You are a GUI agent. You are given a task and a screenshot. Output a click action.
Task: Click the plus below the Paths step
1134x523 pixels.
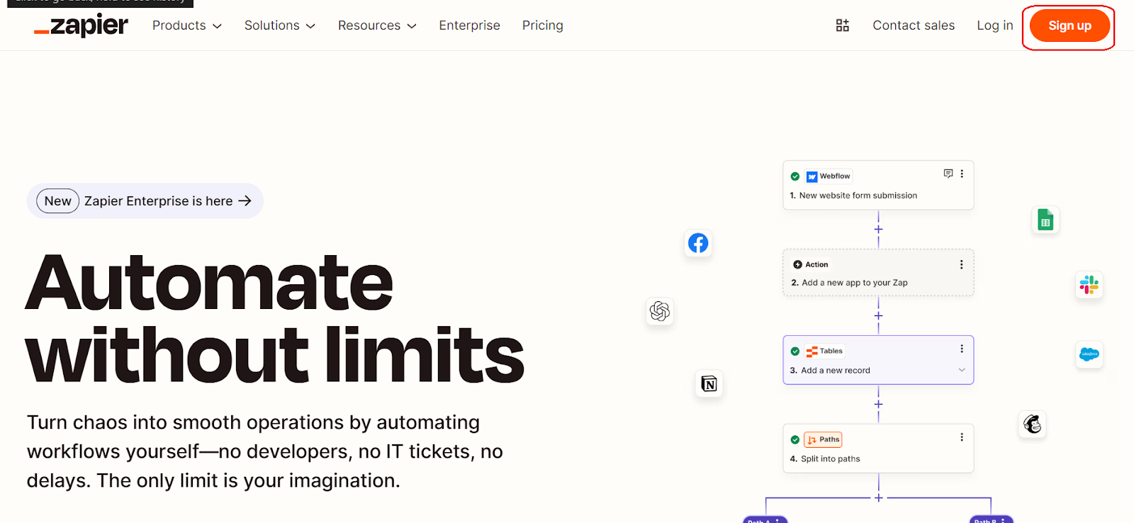click(879, 497)
